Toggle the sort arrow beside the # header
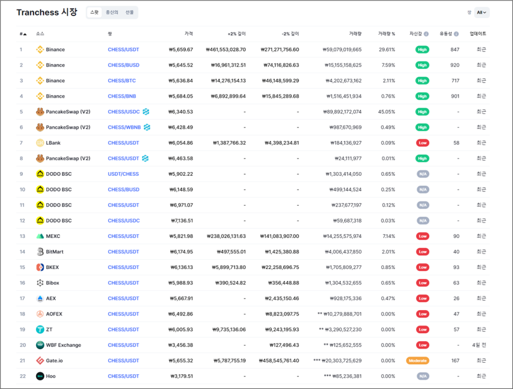 point(25,34)
